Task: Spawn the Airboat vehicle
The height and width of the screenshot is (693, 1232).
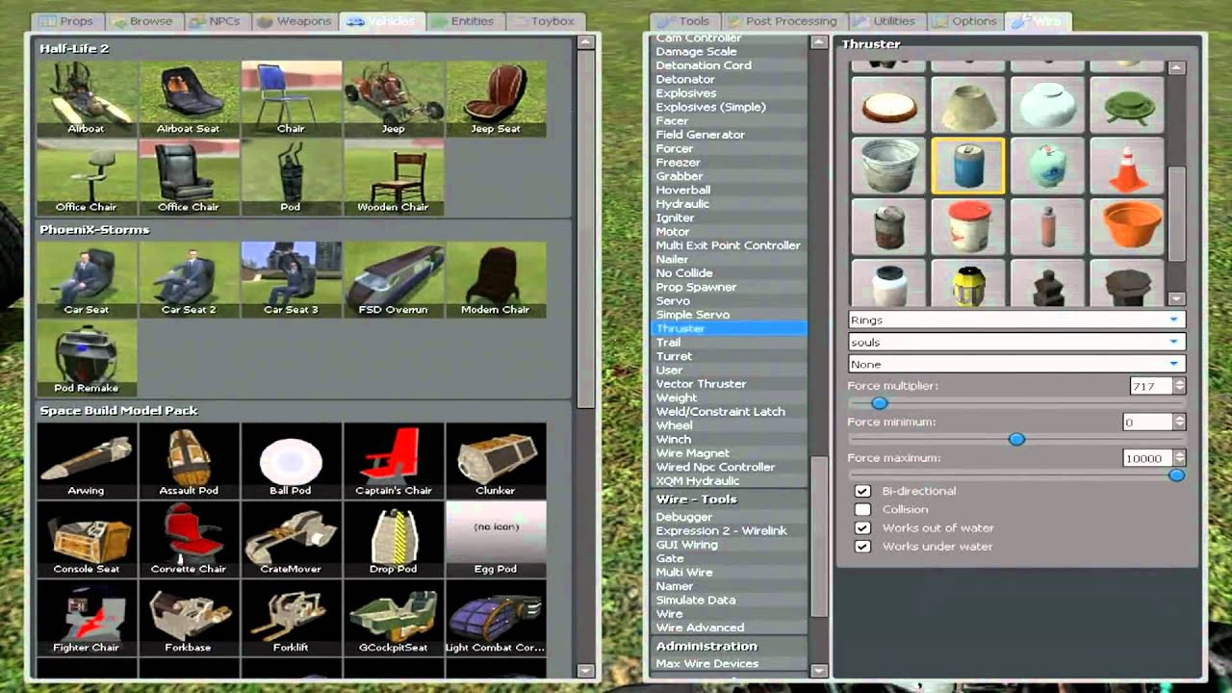Action: coord(87,98)
